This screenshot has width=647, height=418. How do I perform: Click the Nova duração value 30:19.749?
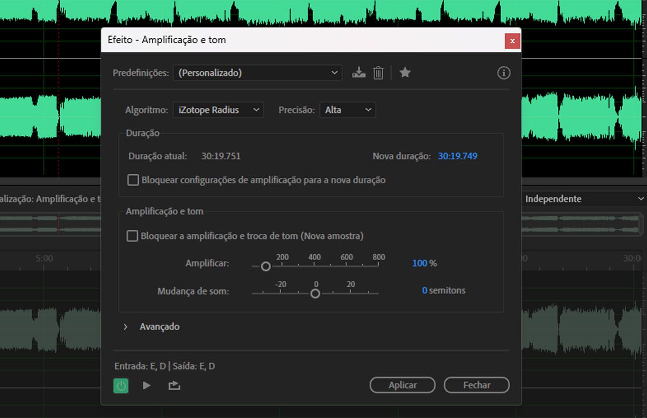457,156
